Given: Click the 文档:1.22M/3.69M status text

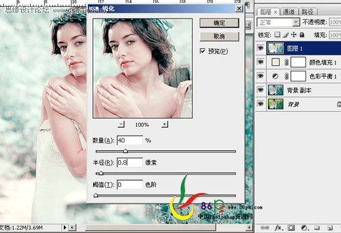Looking at the screenshot, I should click(21, 227).
